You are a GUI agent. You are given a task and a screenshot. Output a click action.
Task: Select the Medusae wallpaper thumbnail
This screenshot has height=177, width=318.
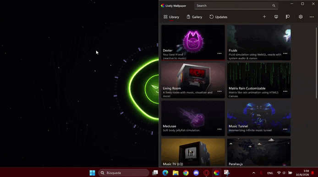[x=193, y=118]
